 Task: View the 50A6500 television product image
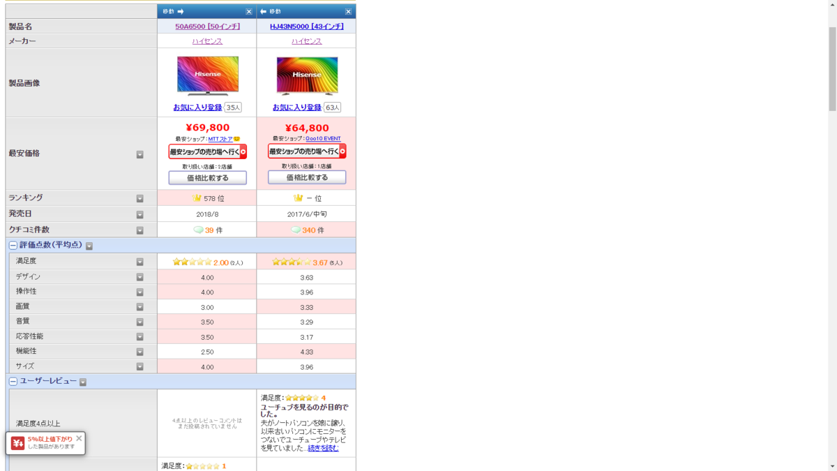pyautogui.click(x=208, y=75)
